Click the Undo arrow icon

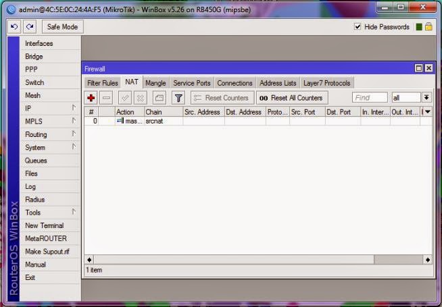(x=14, y=27)
